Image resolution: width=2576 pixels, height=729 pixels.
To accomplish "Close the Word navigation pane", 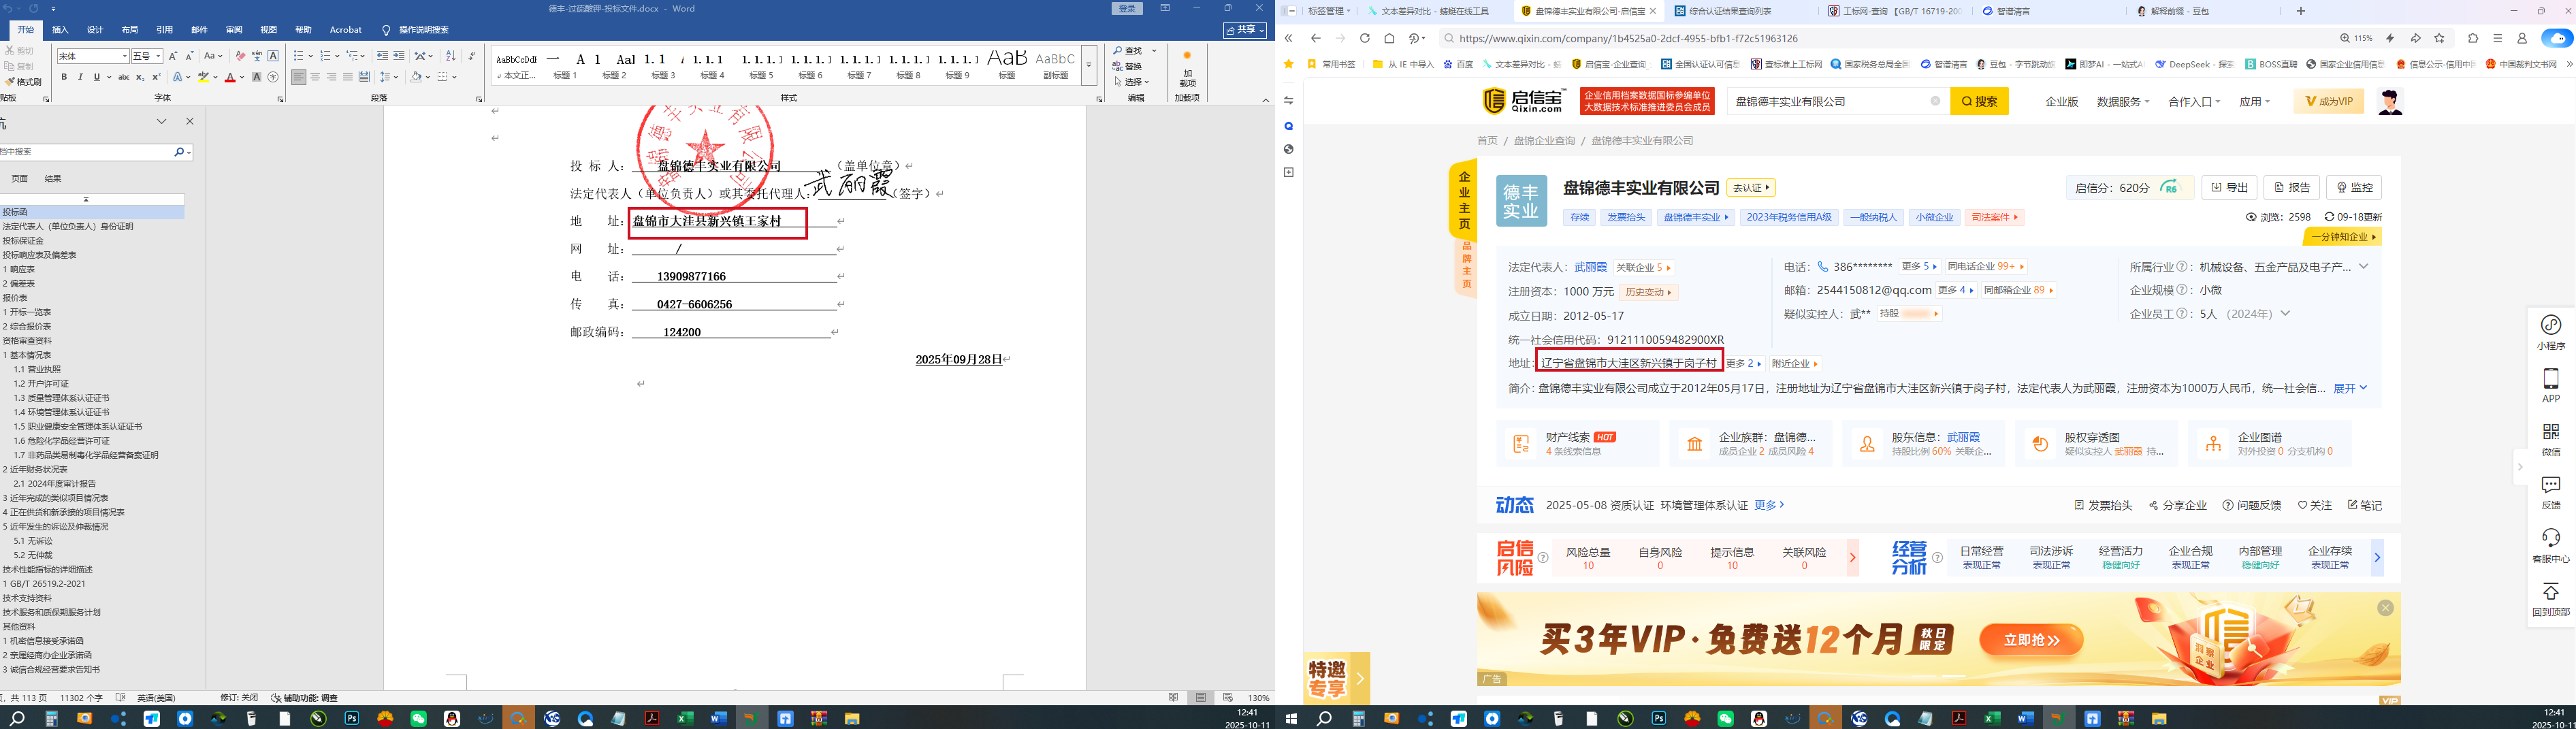I will [x=190, y=121].
